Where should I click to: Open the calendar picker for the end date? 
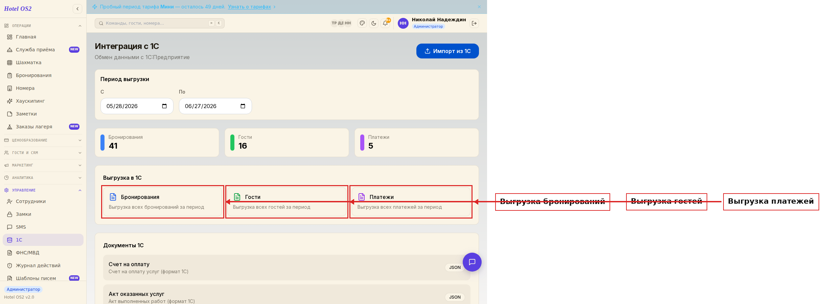[243, 106]
